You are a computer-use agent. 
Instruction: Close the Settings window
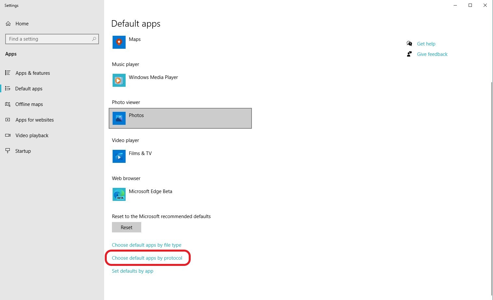point(485,5)
